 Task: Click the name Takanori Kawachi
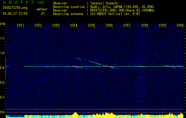(104, 3)
